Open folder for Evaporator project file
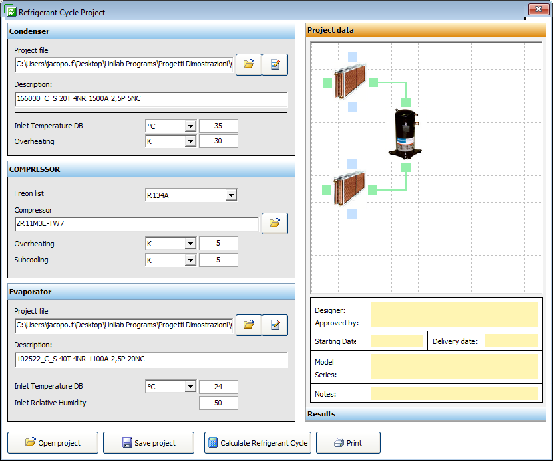The height and width of the screenshot is (461, 553). 248,325
